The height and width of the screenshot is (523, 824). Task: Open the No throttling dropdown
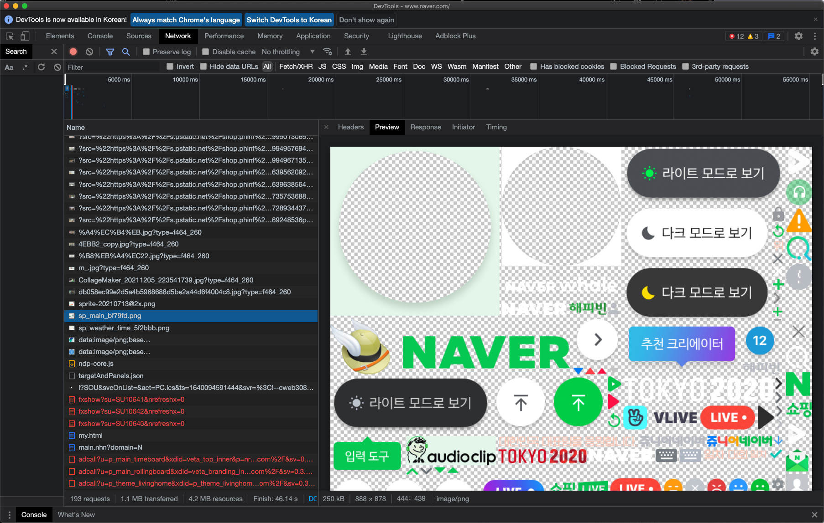[288, 52]
